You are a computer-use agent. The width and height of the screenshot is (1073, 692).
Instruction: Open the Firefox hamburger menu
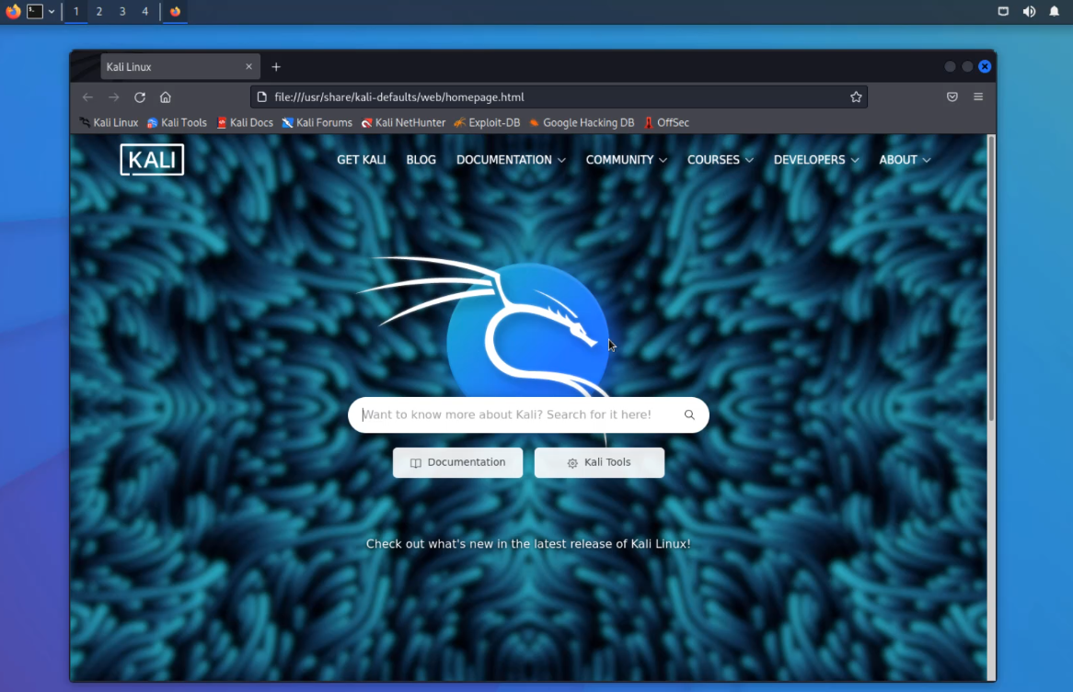point(978,97)
